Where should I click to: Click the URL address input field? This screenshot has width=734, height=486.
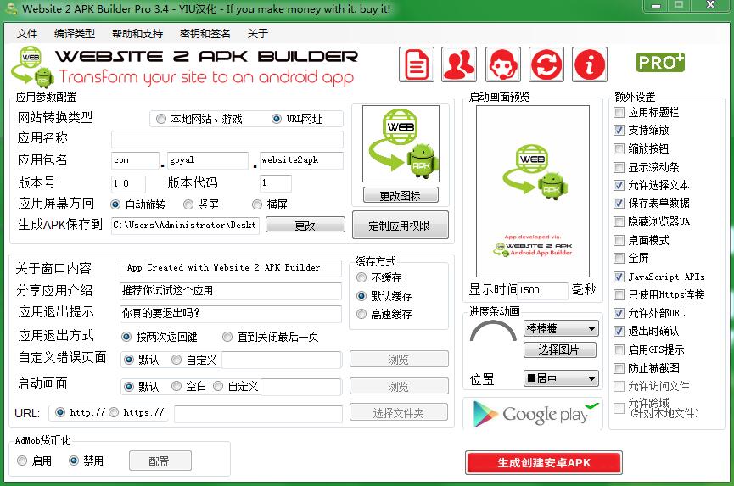tap(258, 414)
